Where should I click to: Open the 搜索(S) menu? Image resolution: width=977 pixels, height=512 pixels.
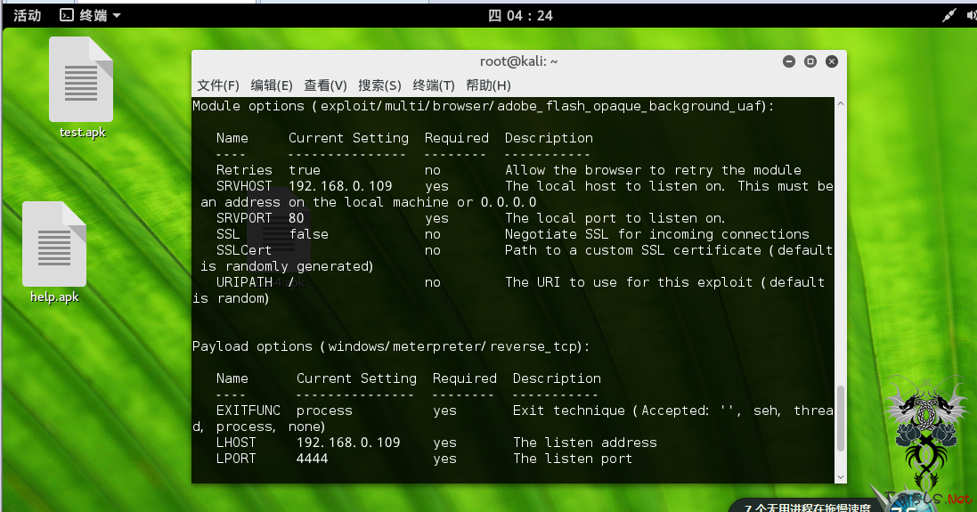(x=379, y=85)
